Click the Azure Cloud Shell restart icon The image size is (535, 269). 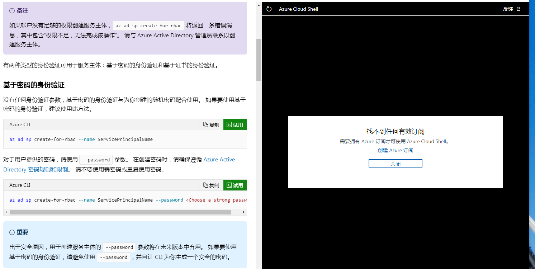tap(269, 9)
